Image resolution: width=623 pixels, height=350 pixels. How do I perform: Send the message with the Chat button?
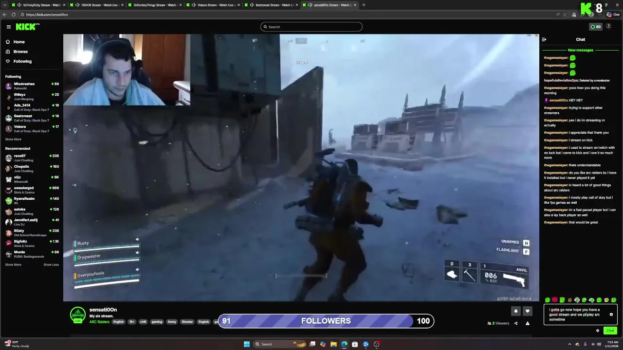coord(610,331)
